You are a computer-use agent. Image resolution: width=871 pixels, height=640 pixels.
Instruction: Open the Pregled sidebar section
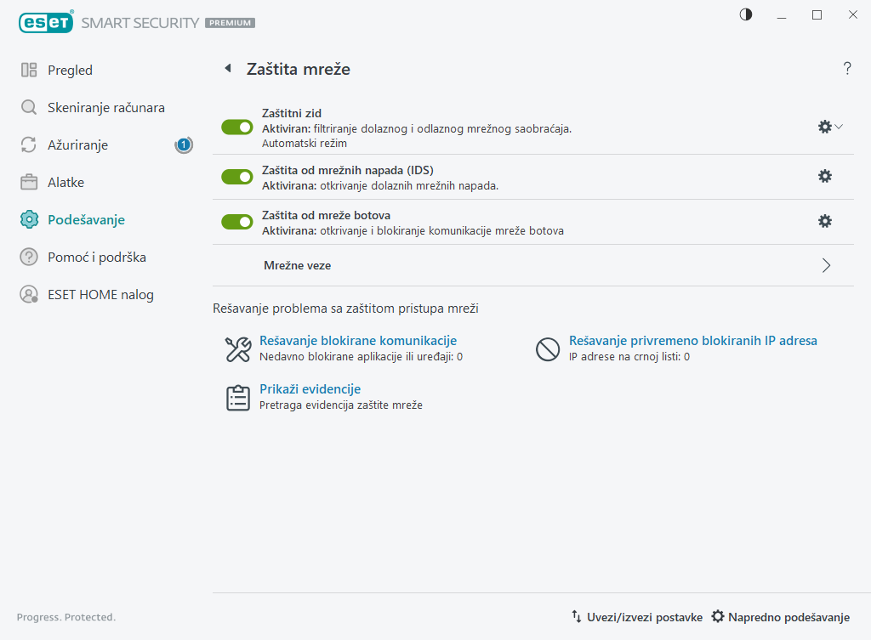coord(70,71)
